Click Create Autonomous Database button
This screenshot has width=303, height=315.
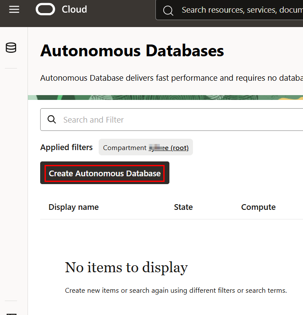point(105,173)
